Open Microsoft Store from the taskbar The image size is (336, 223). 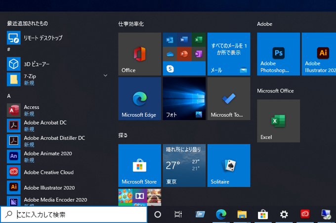click(x=263, y=214)
